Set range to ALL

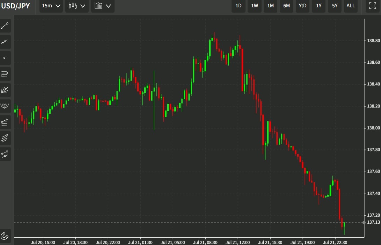[x=351, y=6]
